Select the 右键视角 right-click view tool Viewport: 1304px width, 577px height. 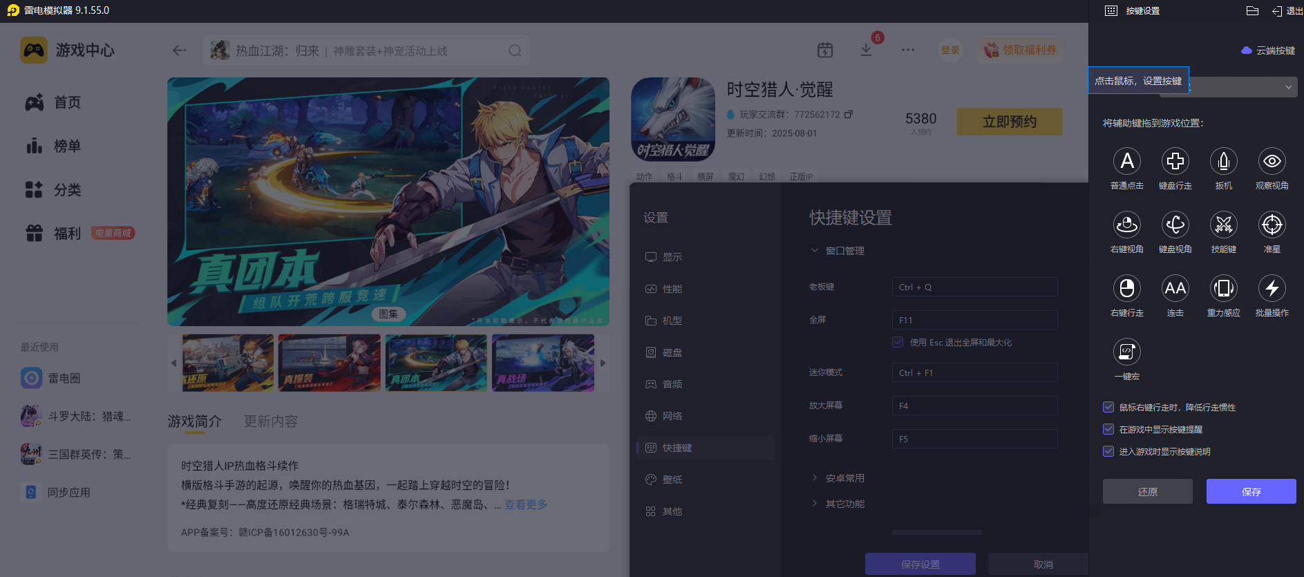click(1126, 225)
